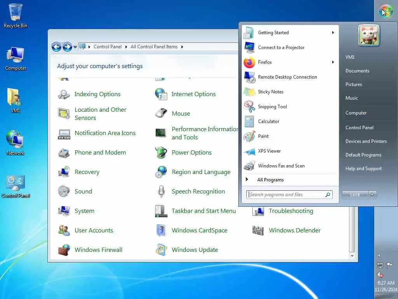The image size is (398, 299).
Task: Click the Windows Firewall brick wall icon
Action: click(x=64, y=250)
